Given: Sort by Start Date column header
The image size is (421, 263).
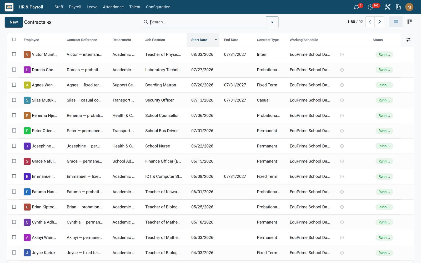Looking at the screenshot, I should [203, 40].
